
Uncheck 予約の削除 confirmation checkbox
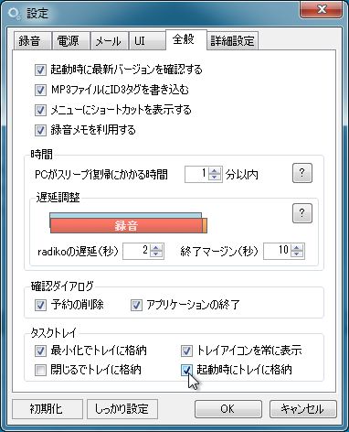point(40,305)
